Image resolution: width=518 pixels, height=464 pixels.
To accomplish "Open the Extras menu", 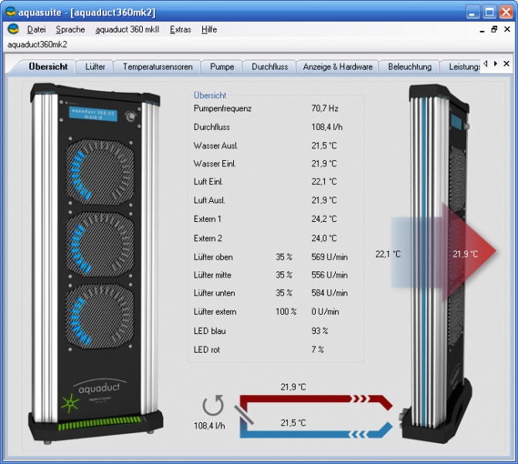I will pos(181,29).
